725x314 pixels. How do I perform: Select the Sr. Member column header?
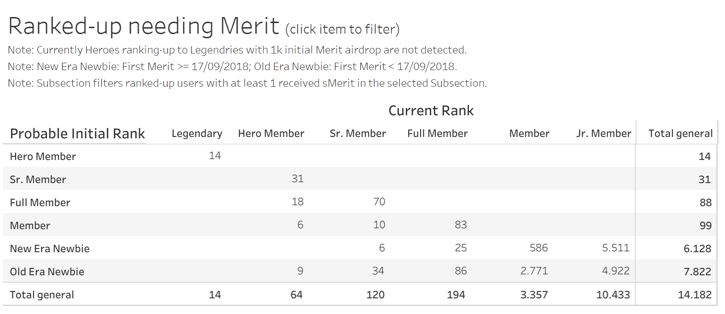click(x=358, y=133)
